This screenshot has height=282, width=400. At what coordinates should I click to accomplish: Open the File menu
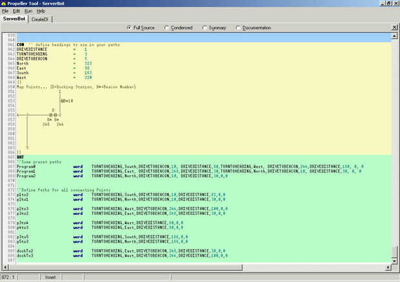(x=5, y=11)
